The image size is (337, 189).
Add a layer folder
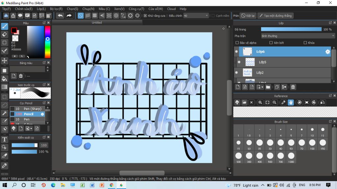click(268, 87)
